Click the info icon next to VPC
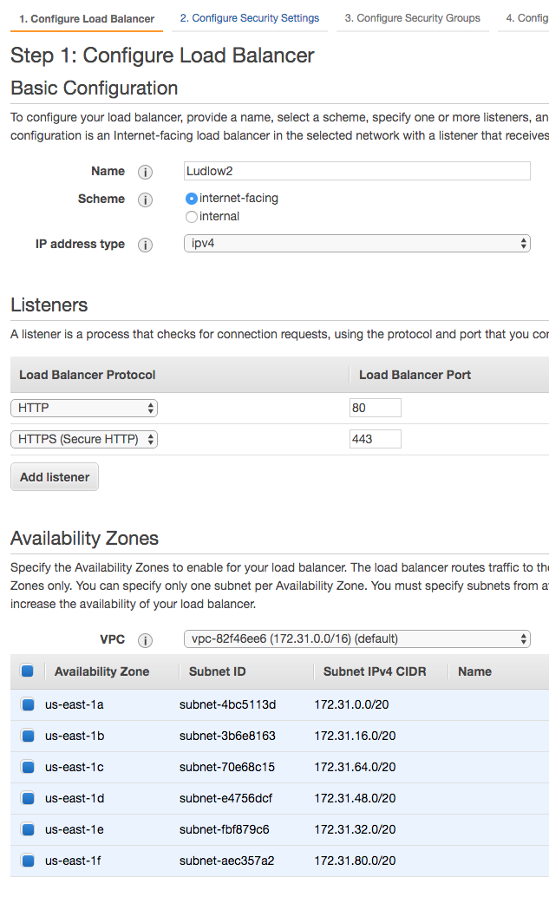Screen dimensions: 549x897 [146, 640]
